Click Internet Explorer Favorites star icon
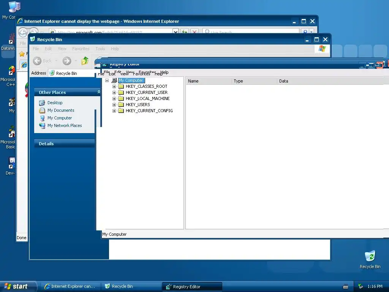This screenshot has height=292, width=389. [22, 54]
